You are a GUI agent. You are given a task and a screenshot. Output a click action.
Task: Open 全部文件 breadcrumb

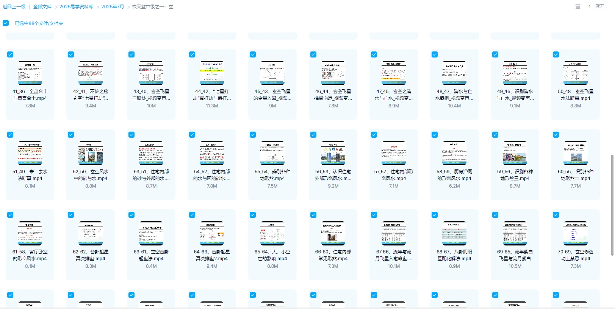point(42,7)
